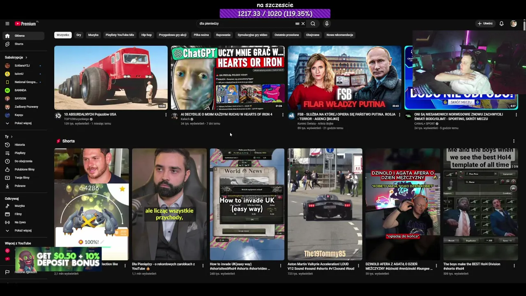Open National Geographic subscription channel
This screenshot has width=526, height=296.
coord(23,82)
